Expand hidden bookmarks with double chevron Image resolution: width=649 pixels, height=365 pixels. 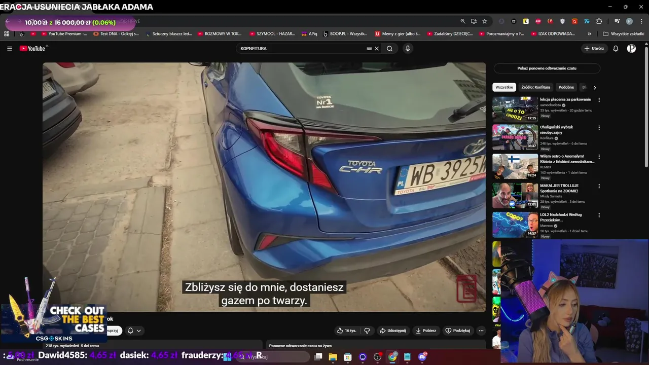589,34
